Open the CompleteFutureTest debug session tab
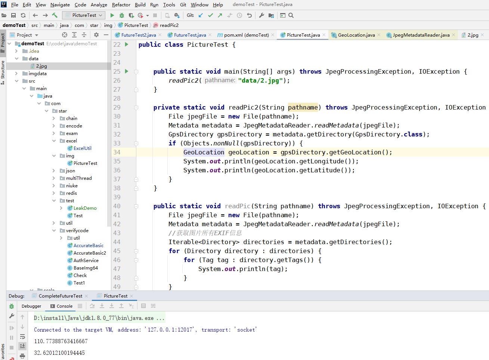 [x=60, y=296]
